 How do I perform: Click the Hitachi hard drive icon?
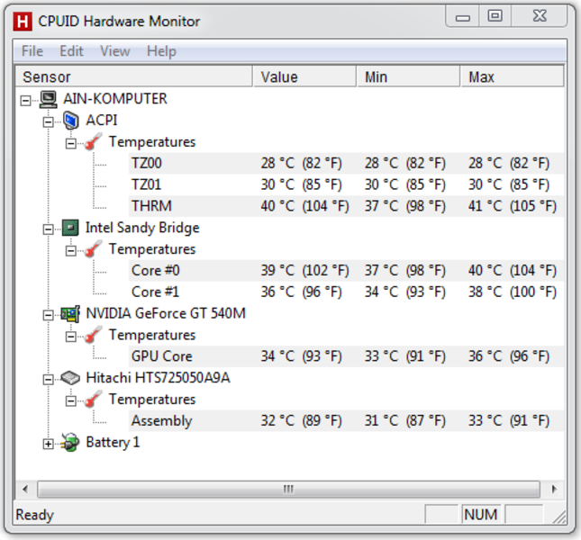71,378
